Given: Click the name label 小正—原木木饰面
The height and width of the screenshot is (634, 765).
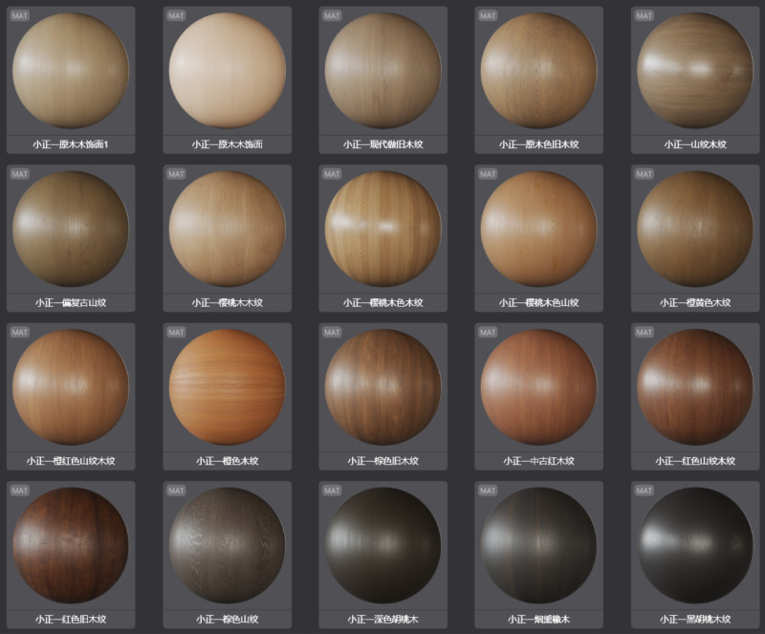Looking at the screenshot, I should coord(228,144).
